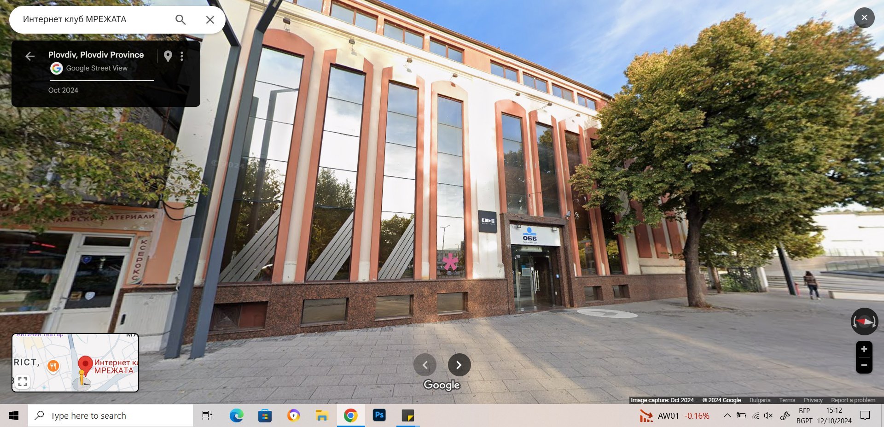The image size is (884, 427).
Task: Open the three-dot more options menu
Action: [182, 56]
